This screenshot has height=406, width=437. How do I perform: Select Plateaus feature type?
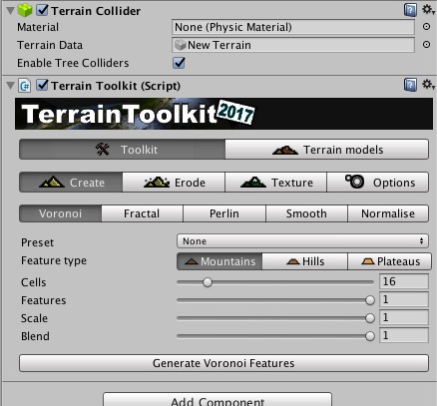pos(390,261)
